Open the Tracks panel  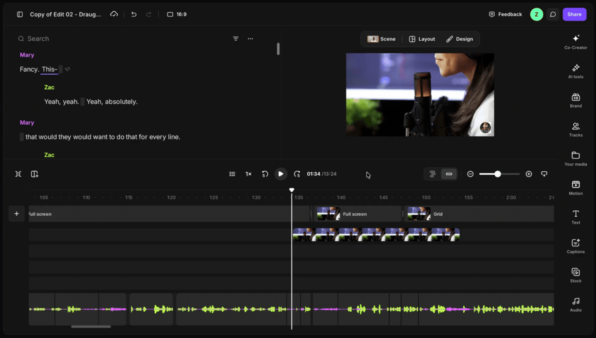pos(576,129)
